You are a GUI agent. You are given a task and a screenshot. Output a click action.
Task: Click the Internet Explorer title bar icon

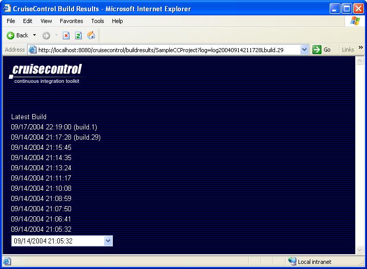tap(7, 8)
